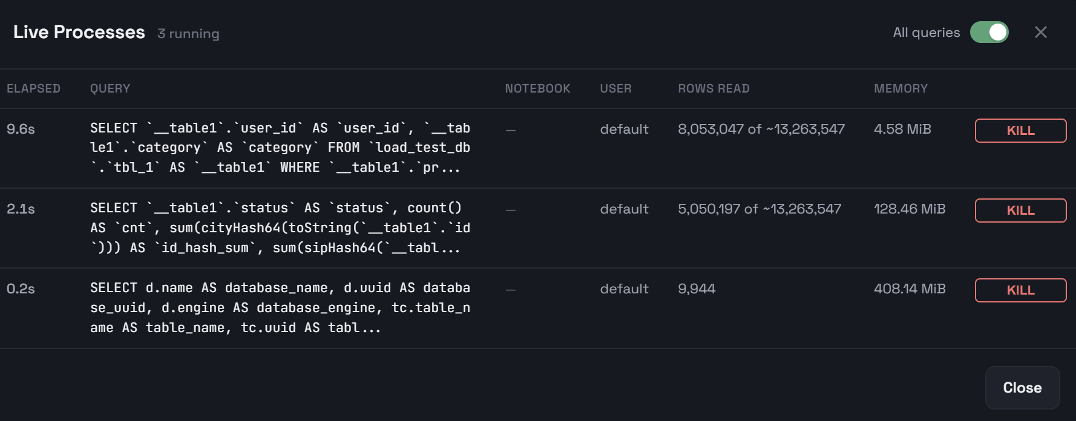1076x421 pixels.
Task: Open the SELECT status count() query text
Action: pos(280,227)
